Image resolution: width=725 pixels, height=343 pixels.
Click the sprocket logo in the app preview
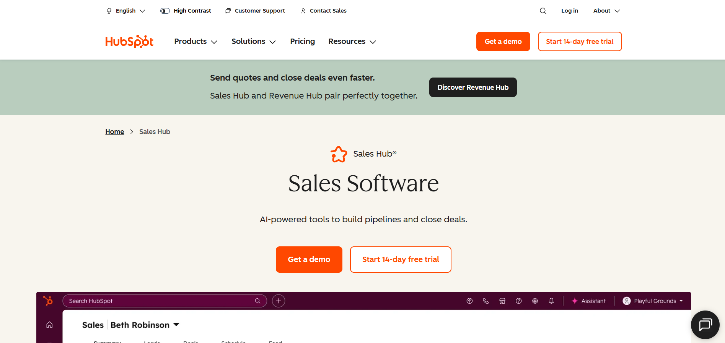click(48, 301)
